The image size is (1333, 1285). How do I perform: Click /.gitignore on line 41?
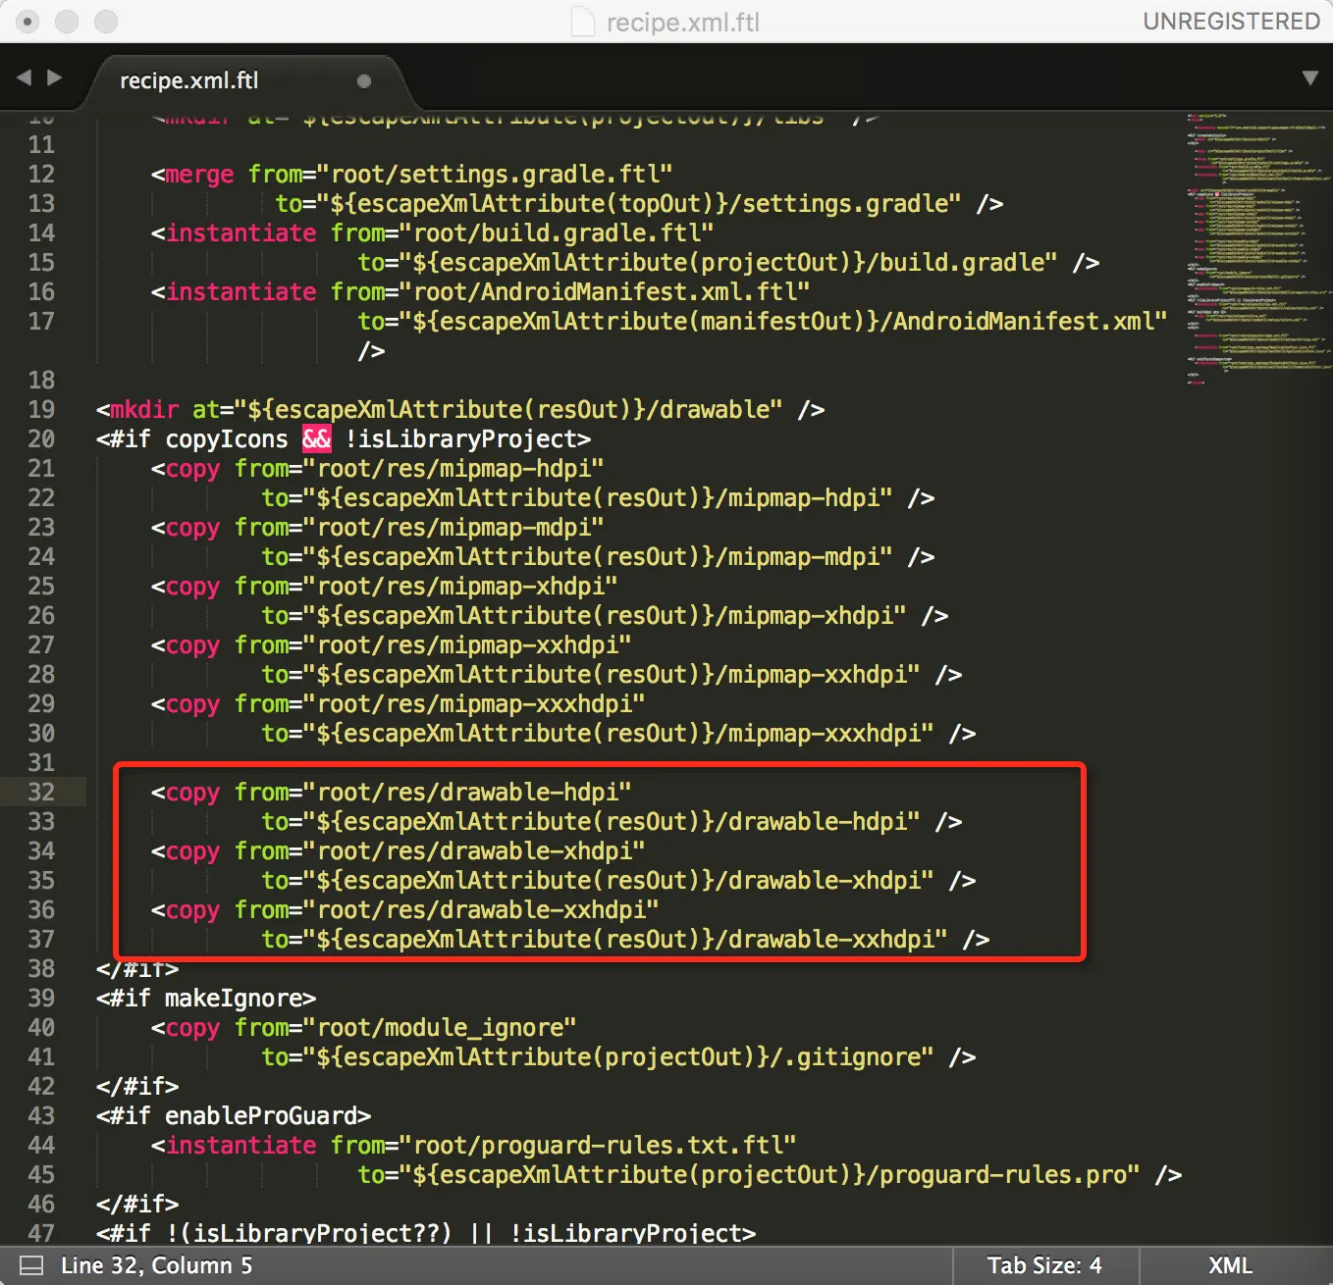tap(845, 1057)
